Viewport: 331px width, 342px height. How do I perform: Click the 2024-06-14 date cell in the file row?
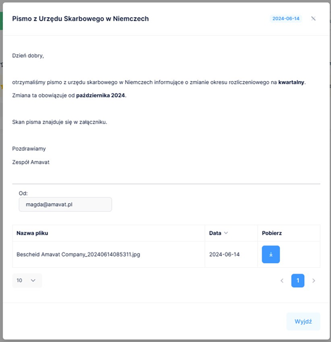(x=224, y=255)
